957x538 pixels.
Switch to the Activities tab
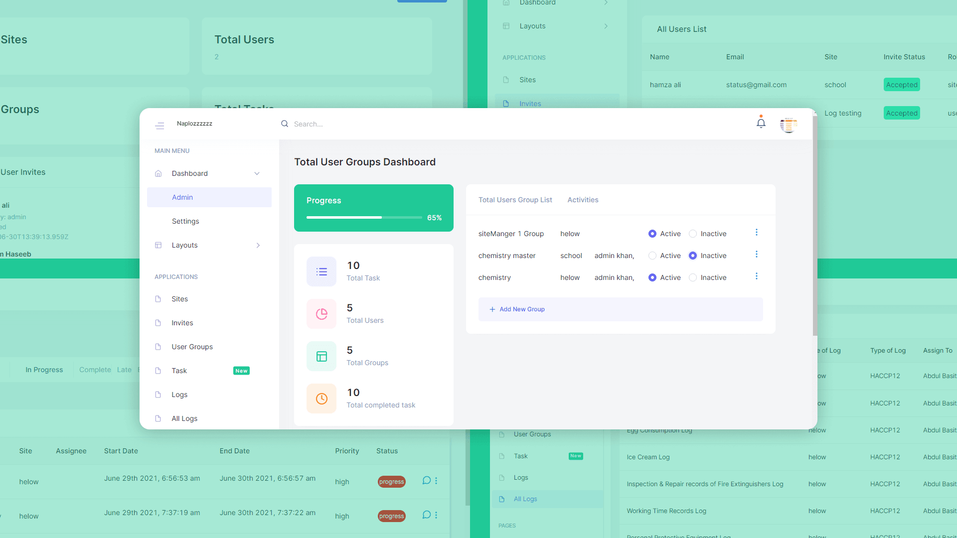click(x=583, y=200)
